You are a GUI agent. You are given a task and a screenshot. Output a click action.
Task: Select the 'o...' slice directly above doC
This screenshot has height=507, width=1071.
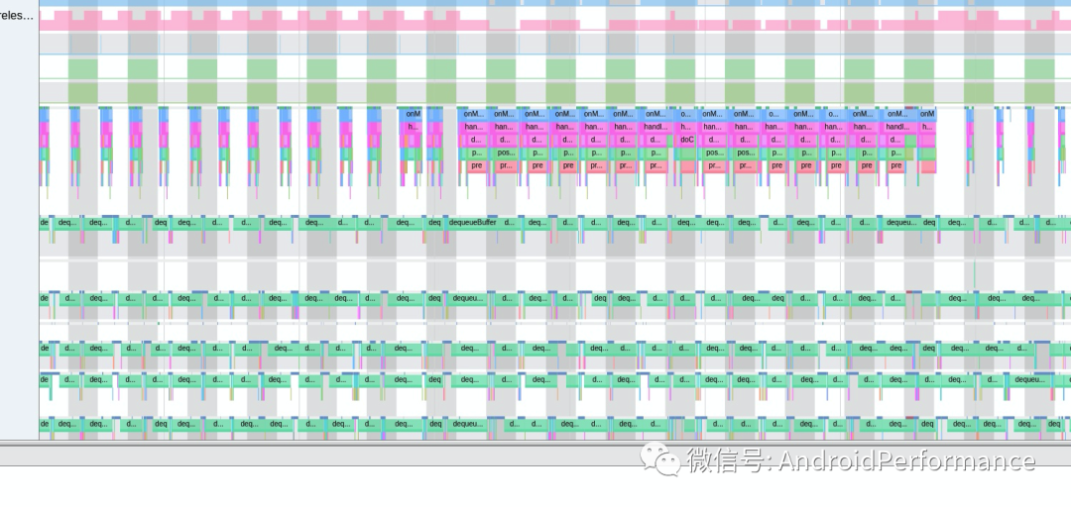(x=686, y=114)
